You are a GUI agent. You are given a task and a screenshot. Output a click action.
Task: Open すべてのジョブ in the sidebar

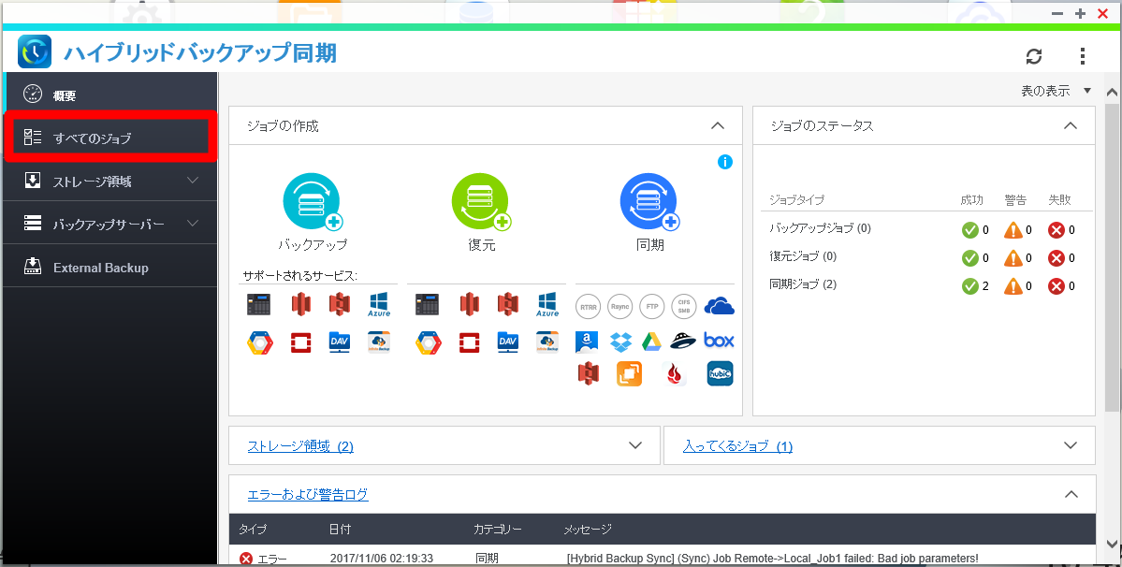click(110, 138)
